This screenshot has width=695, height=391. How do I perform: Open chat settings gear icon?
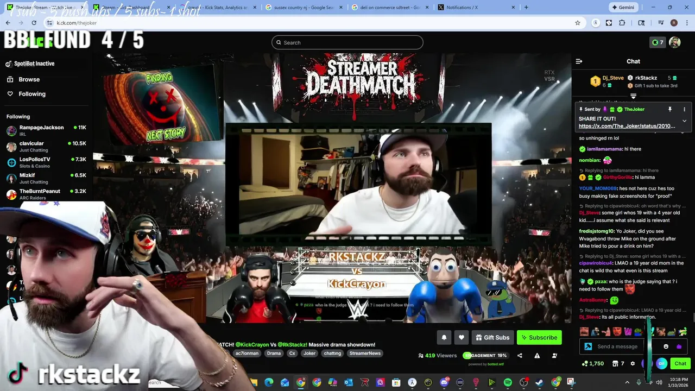click(633, 363)
